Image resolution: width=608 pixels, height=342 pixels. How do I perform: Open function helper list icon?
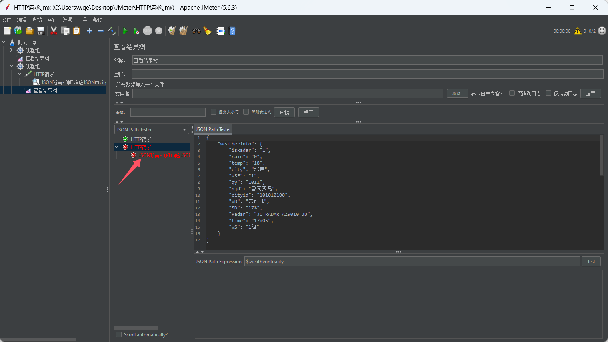[220, 31]
